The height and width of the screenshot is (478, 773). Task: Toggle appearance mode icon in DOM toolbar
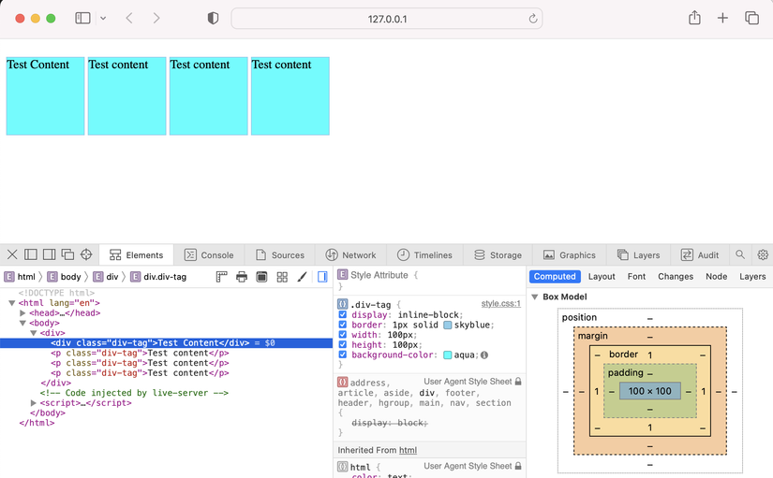261,277
